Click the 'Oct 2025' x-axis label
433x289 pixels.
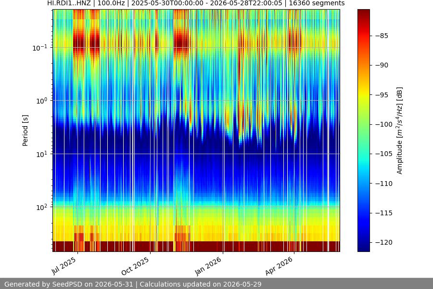[135, 266]
